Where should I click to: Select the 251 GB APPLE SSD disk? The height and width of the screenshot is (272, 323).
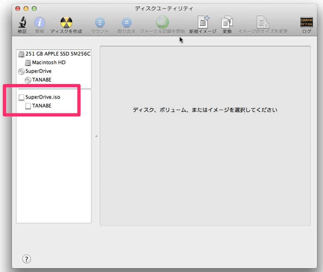tap(54, 54)
